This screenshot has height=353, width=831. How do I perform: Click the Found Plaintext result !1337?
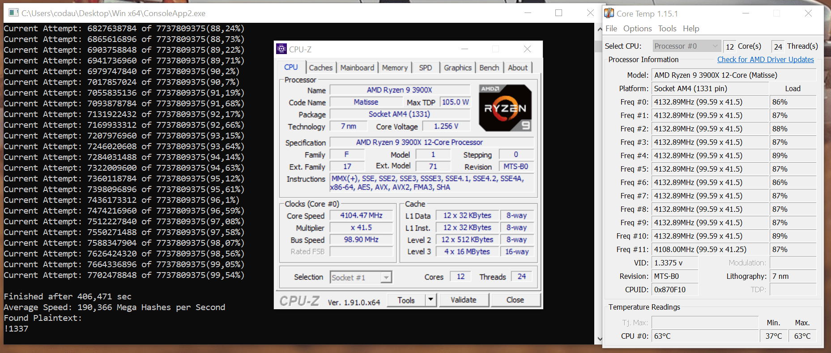tap(16, 329)
